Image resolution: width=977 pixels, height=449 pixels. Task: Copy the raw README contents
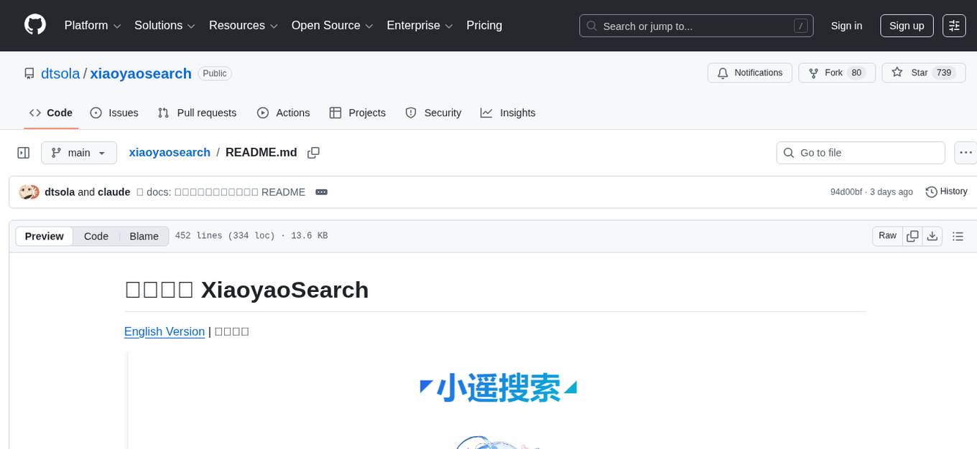pyautogui.click(x=912, y=235)
